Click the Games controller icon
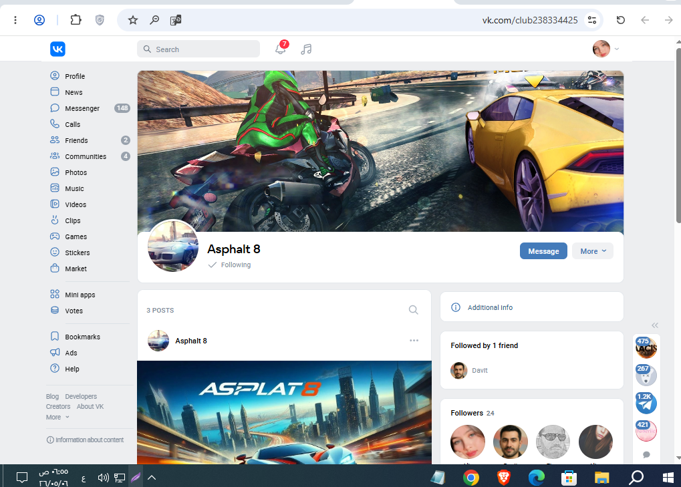The height and width of the screenshot is (487, 681). pyautogui.click(x=55, y=236)
